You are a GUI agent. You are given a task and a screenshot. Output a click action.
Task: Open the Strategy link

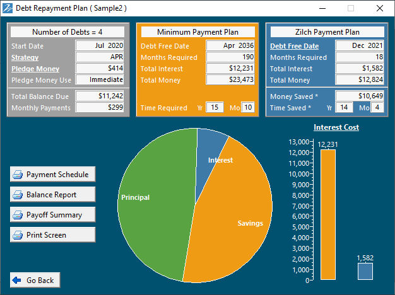click(25, 57)
